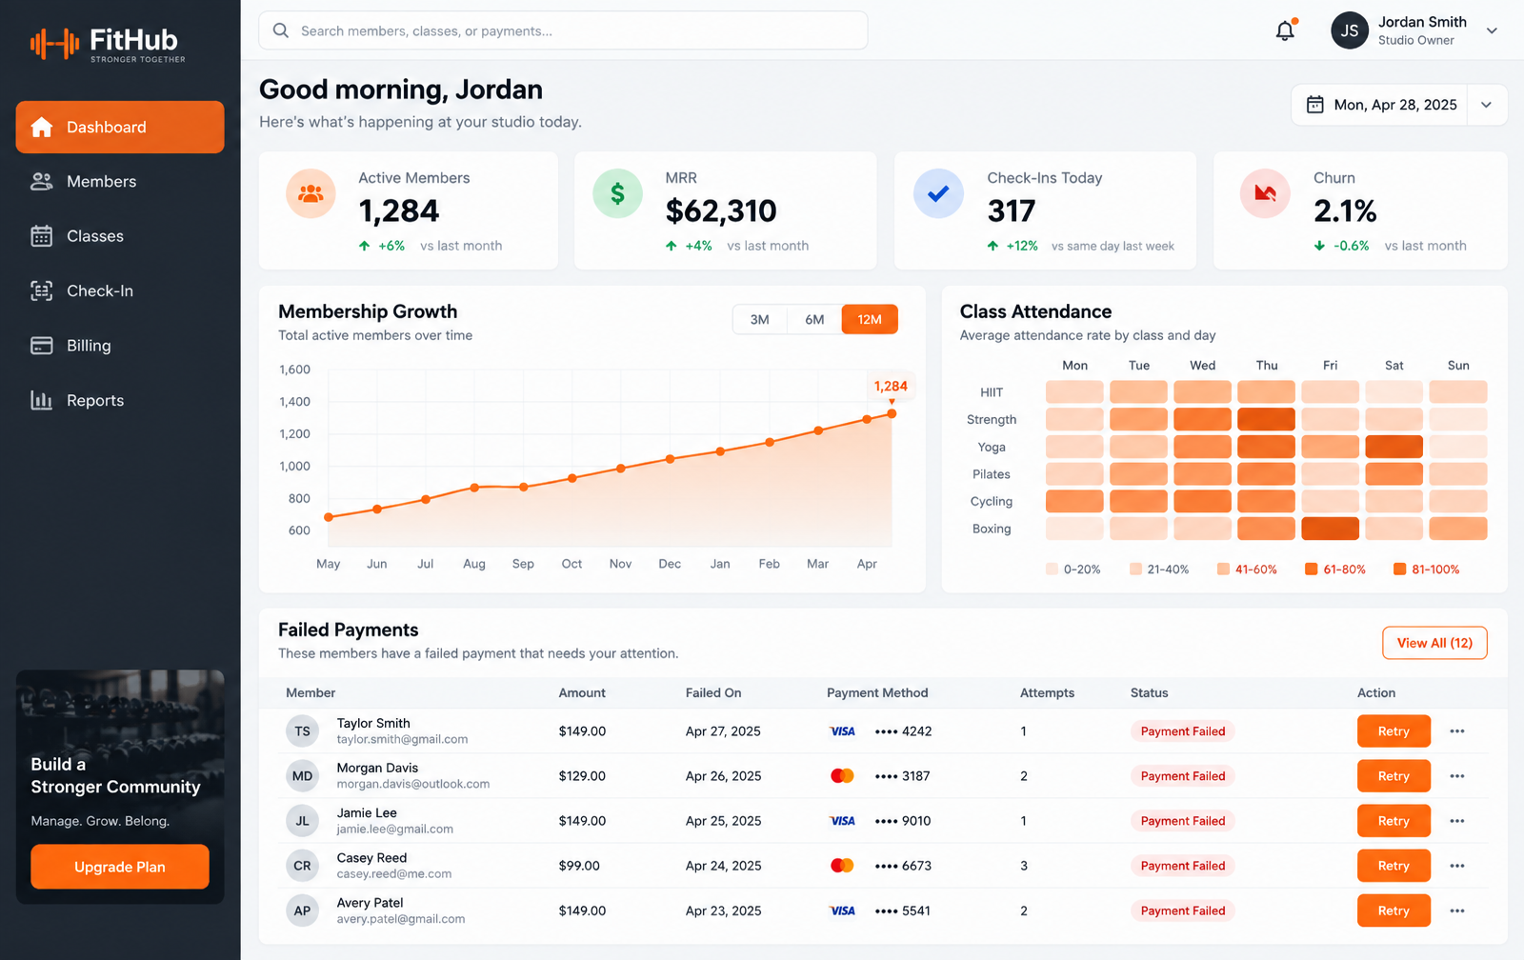Click the JS user avatar

[1350, 30]
